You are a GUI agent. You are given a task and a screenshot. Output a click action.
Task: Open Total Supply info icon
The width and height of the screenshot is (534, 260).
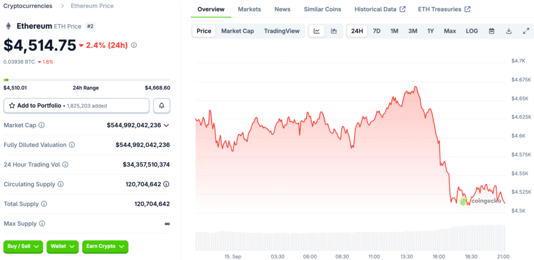pyautogui.click(x=44, y=204)
